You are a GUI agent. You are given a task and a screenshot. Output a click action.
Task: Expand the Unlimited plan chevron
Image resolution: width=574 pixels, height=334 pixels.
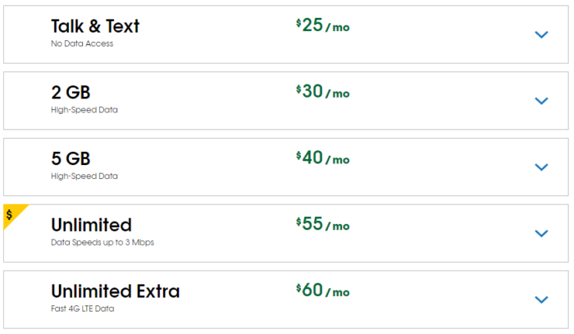(541, 234)
